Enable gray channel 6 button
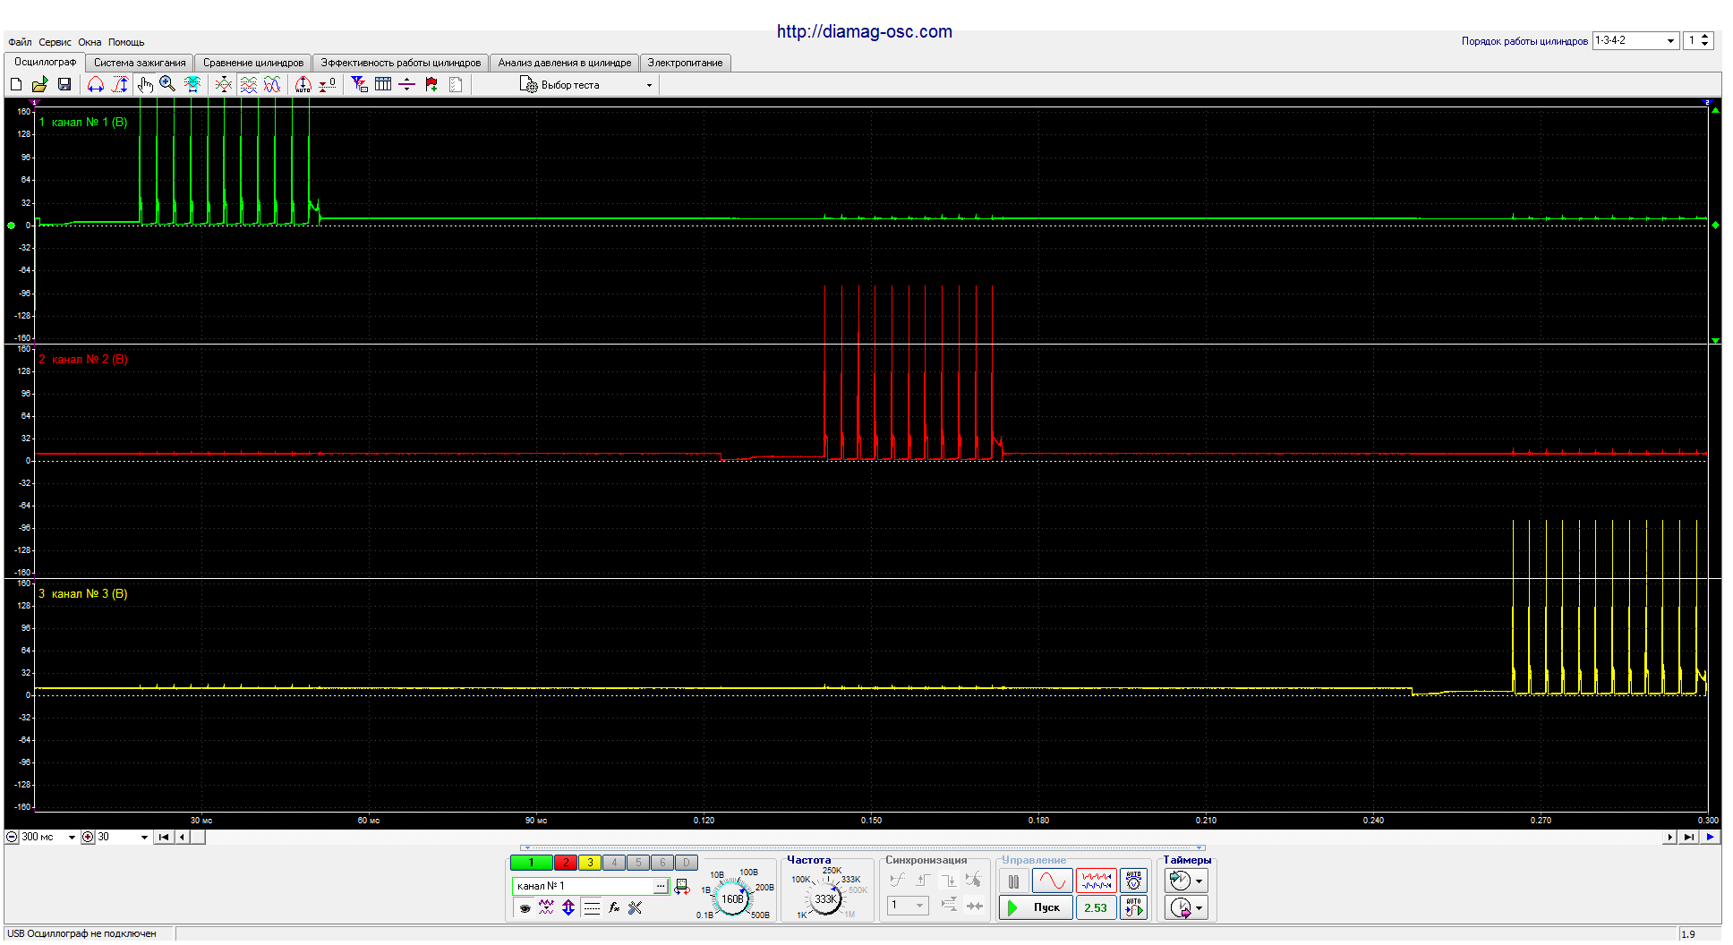 [662, 863]
